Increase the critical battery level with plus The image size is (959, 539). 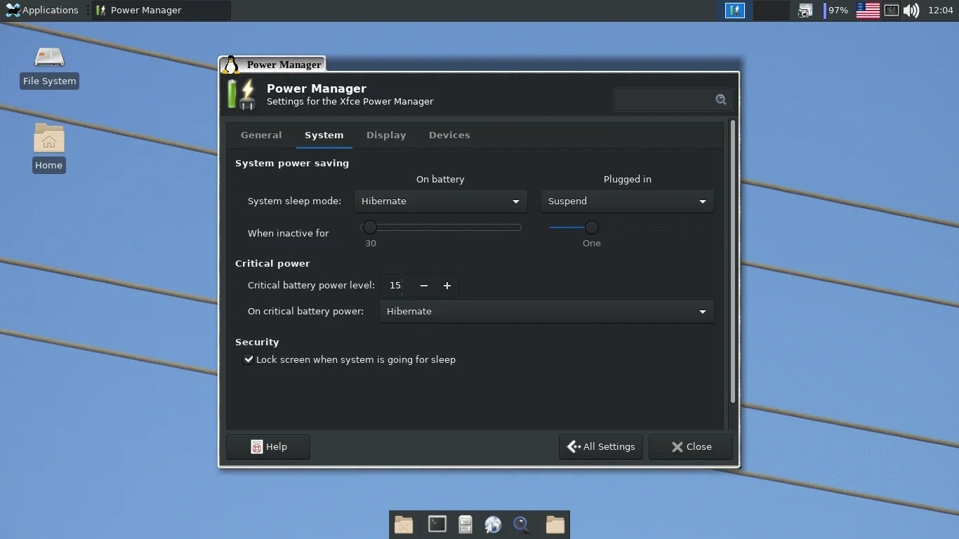point(447,286)
